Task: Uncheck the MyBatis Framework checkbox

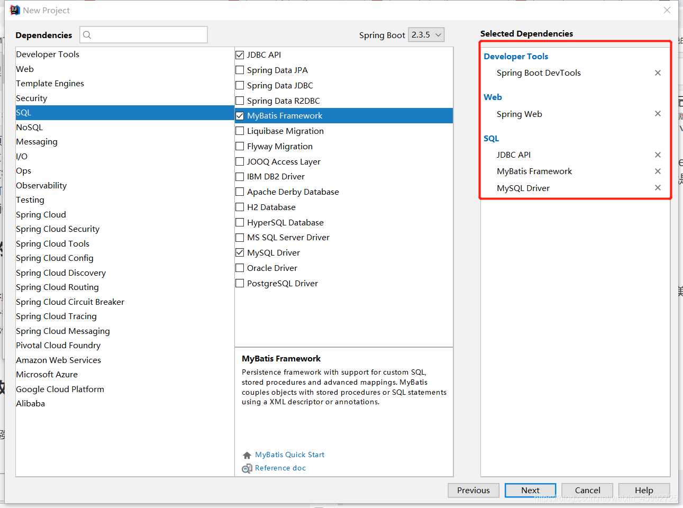Action: coord(240,116)
